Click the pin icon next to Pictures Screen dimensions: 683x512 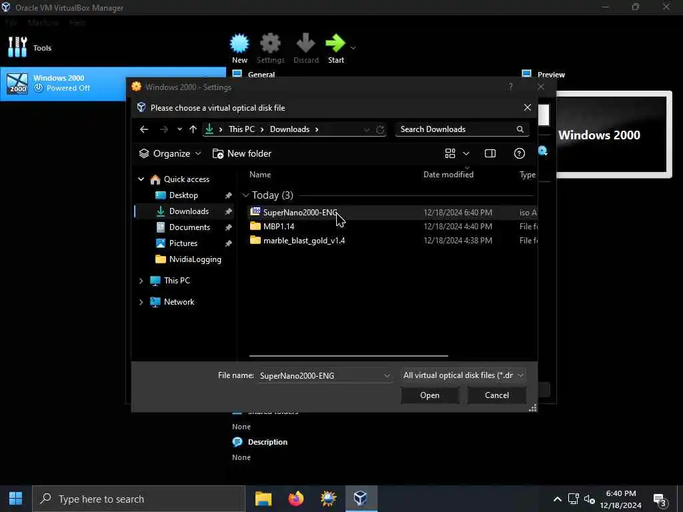pos(228,244)
